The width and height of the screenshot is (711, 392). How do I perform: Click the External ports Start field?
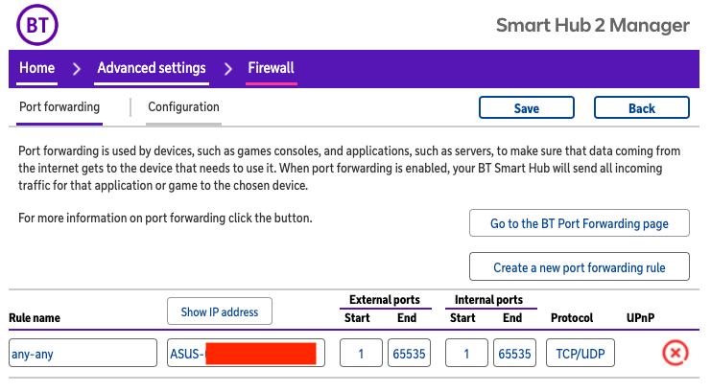pyautogui.click(x=362, y=354)
